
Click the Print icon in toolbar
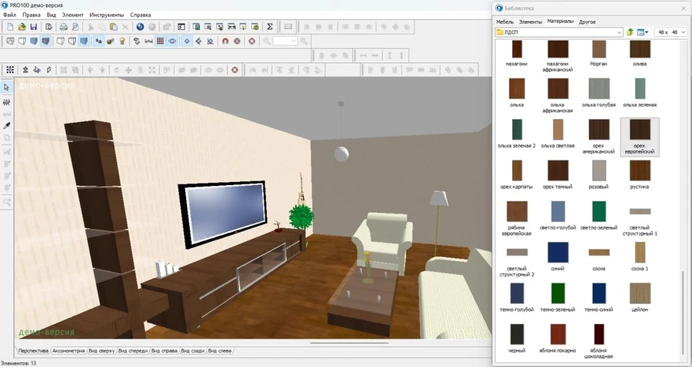pos(64,27)
